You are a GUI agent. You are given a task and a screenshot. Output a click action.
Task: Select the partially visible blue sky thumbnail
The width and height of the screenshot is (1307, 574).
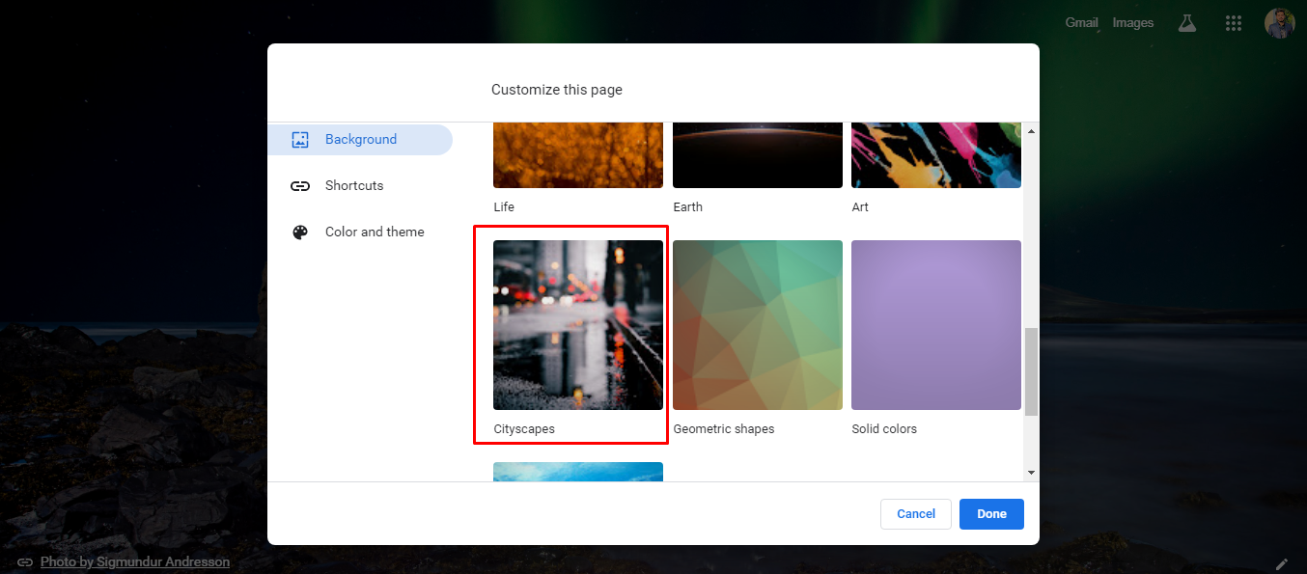pos(578,472)
